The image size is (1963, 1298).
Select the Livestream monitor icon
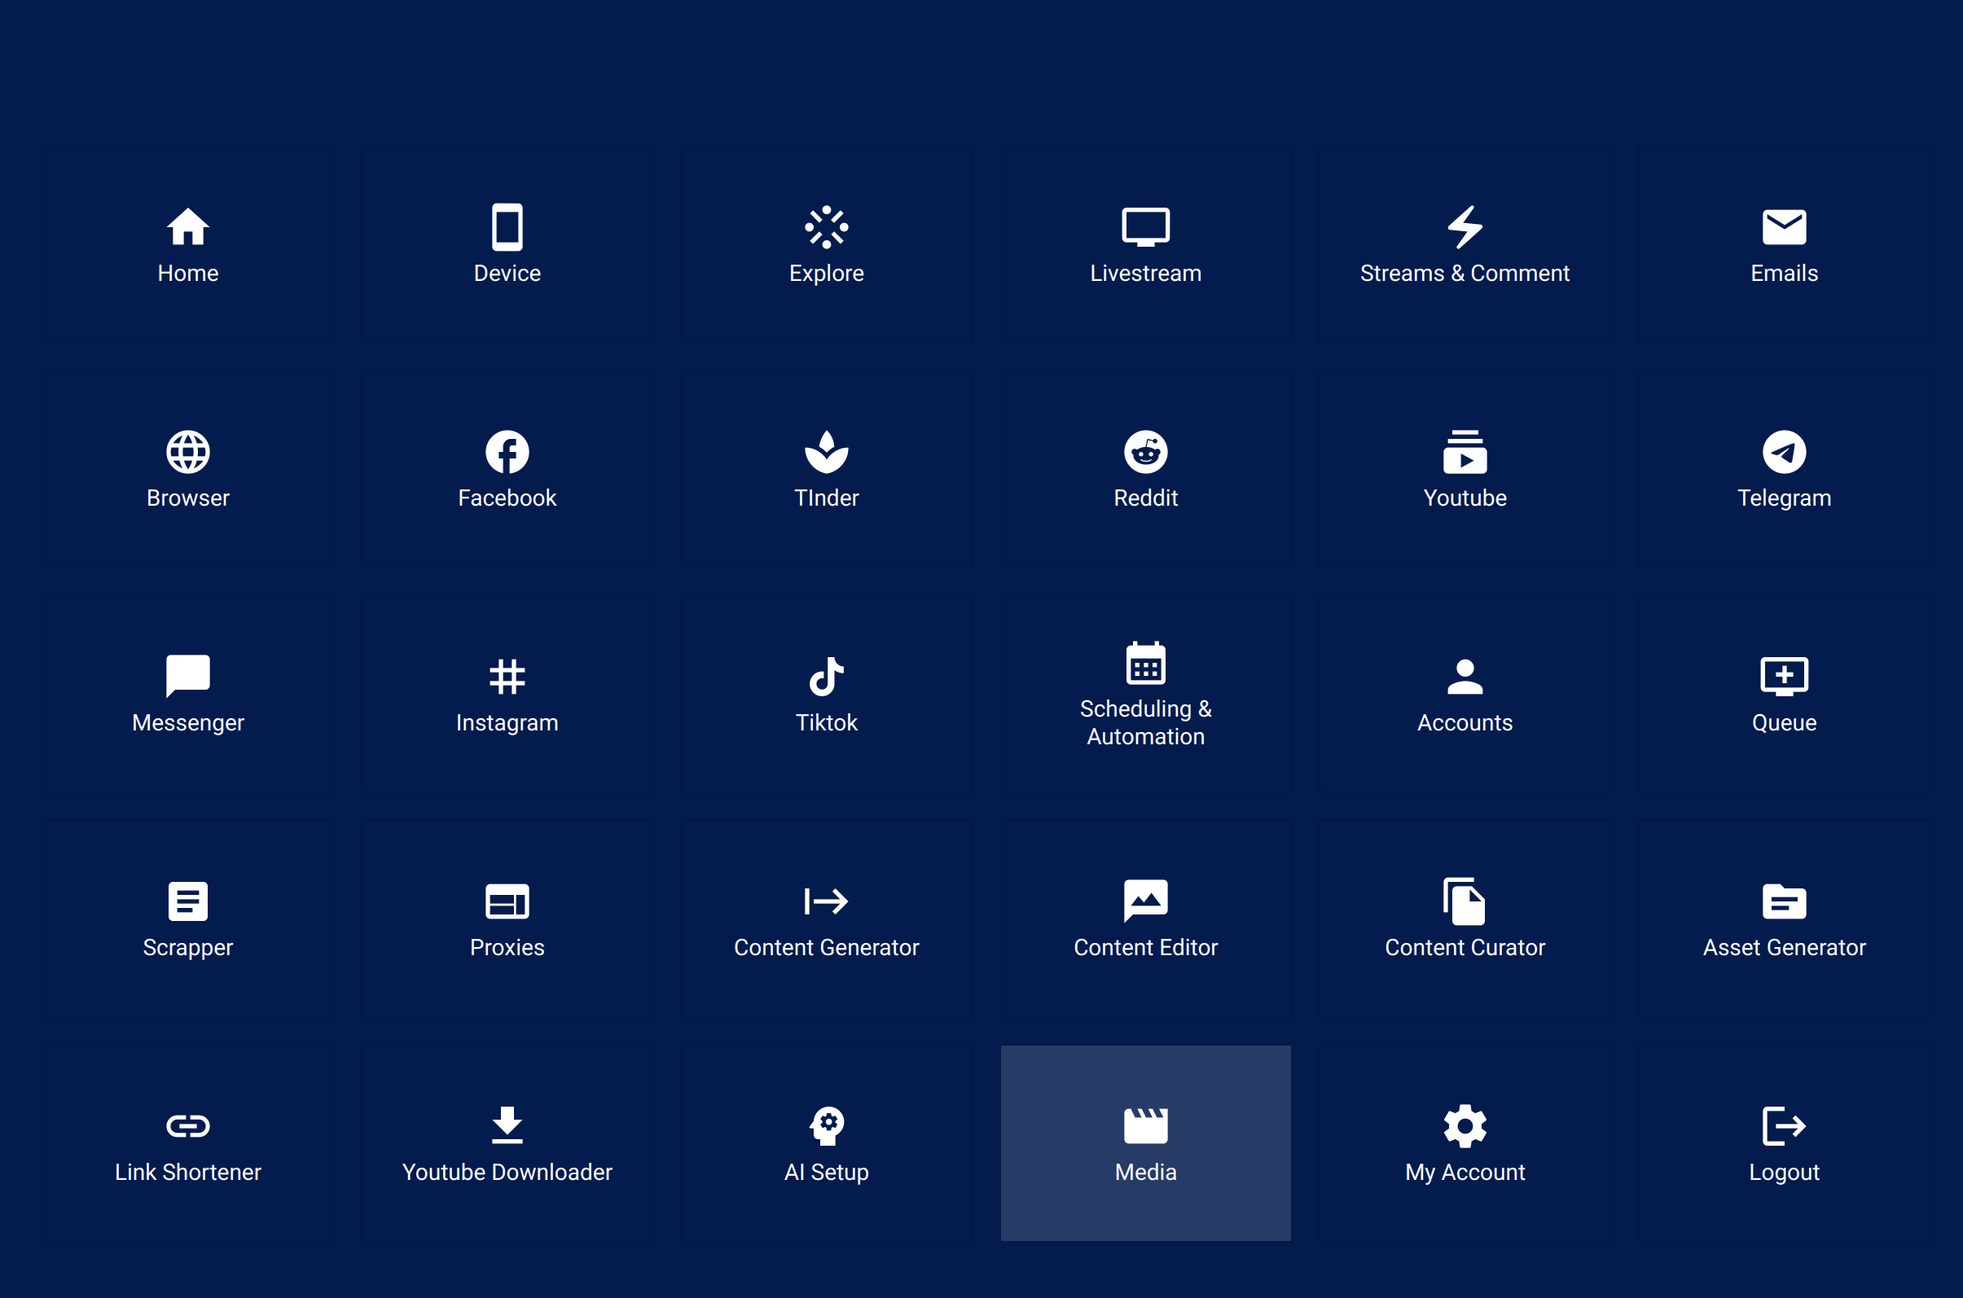click(x=1145, y=227)
